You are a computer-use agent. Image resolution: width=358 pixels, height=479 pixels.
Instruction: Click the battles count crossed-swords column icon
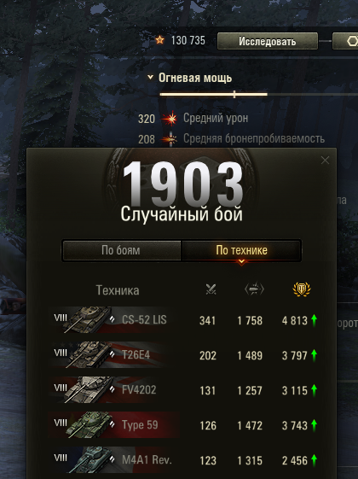tap(211, 289)
